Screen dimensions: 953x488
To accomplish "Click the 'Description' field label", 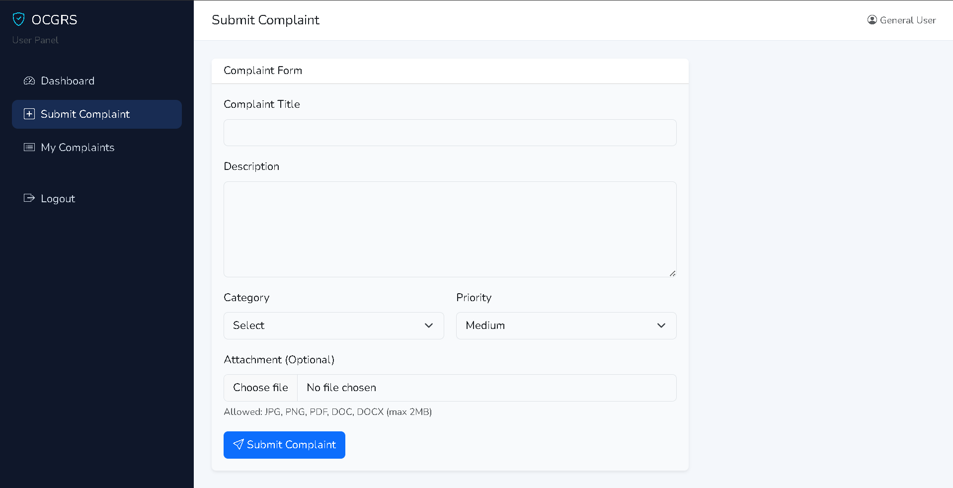I will click(251, 166).
